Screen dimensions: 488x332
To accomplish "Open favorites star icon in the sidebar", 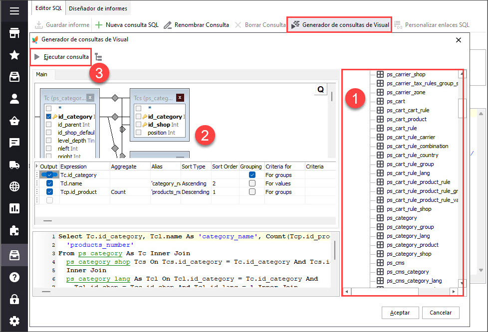I will pyautogui.click(x=14, y=55).
